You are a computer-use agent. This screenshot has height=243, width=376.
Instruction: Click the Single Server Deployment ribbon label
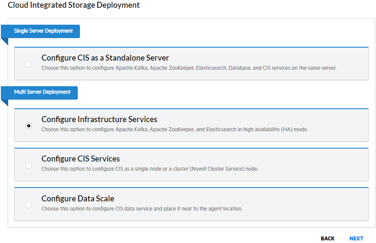(43, 31)
